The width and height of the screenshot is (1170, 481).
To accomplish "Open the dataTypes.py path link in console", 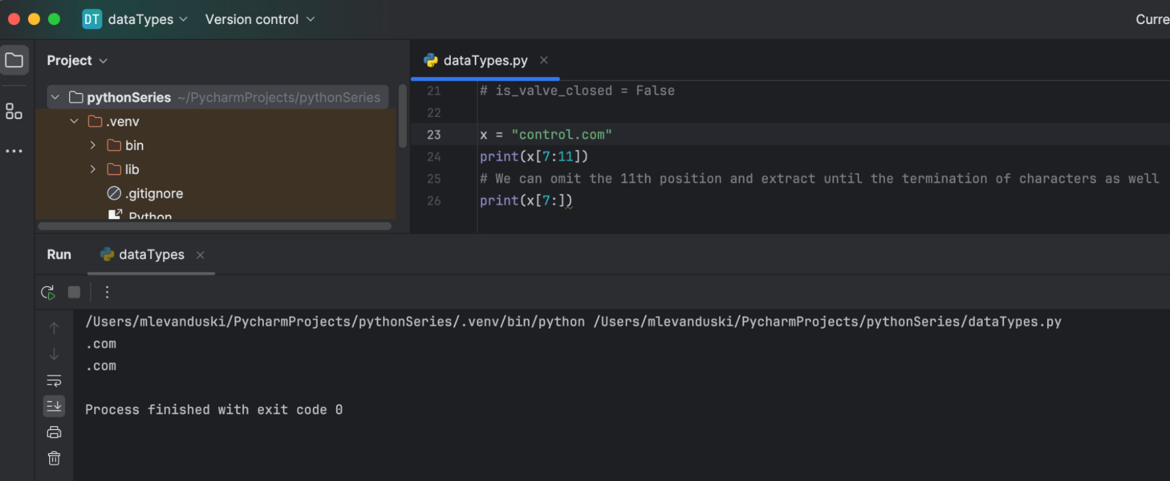I will tap(827, 321).
